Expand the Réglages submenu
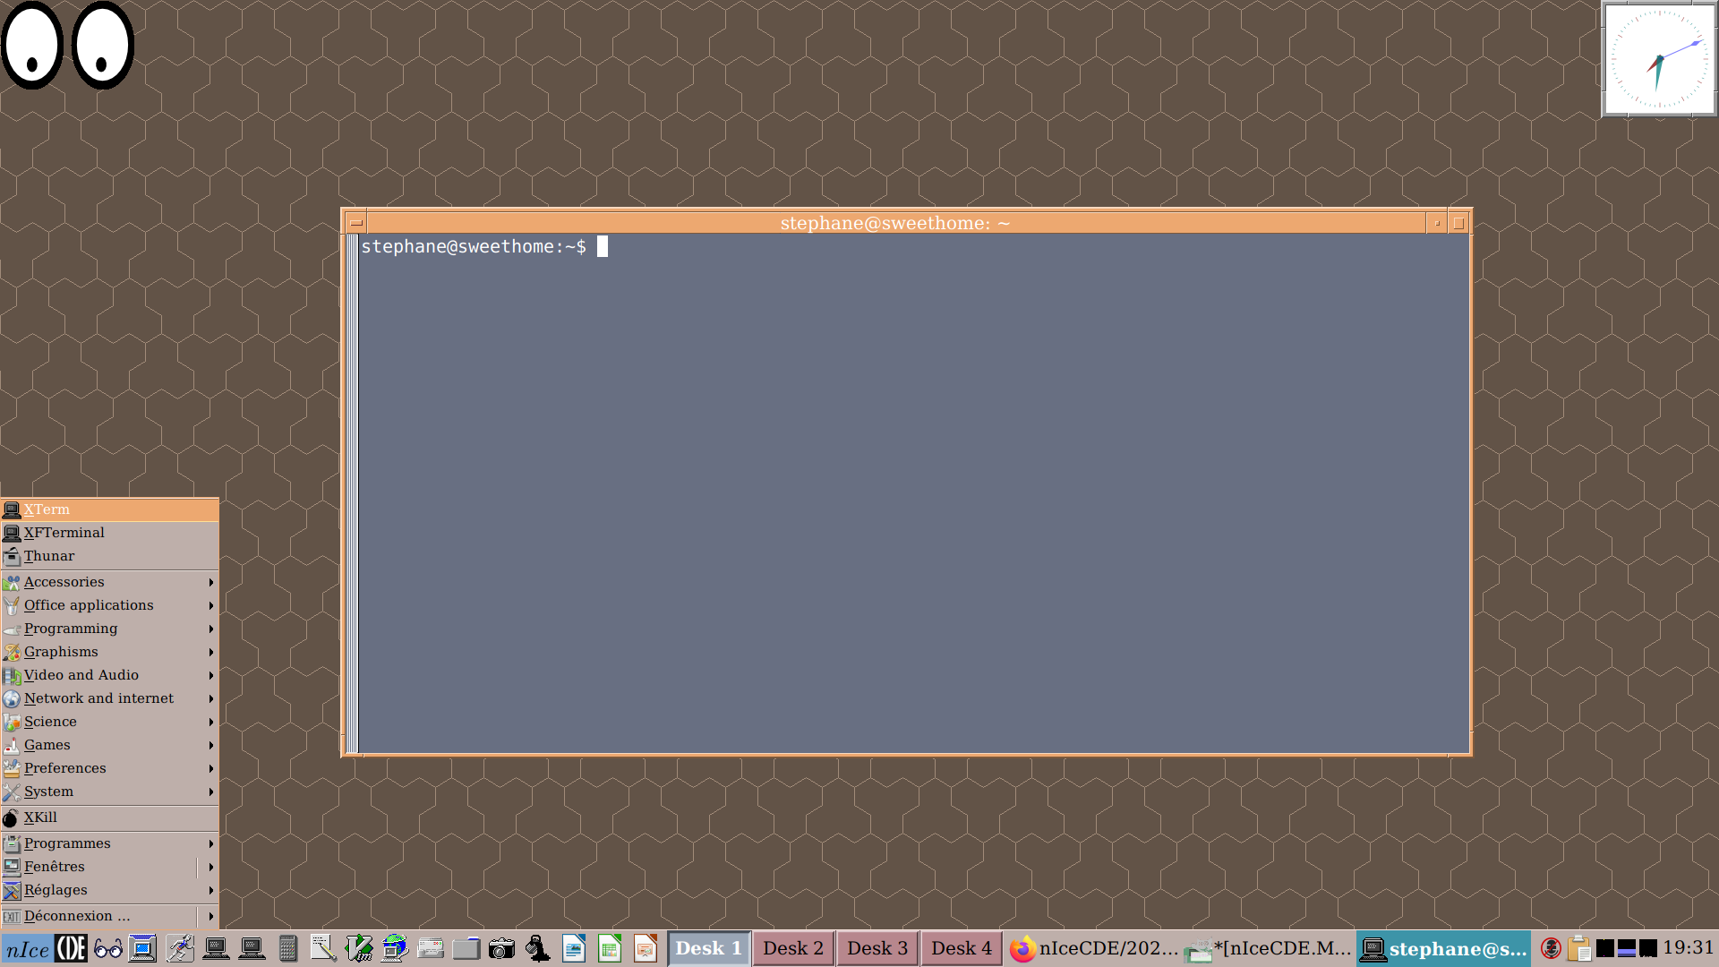 pyautogui.click(x=110, y=890)
